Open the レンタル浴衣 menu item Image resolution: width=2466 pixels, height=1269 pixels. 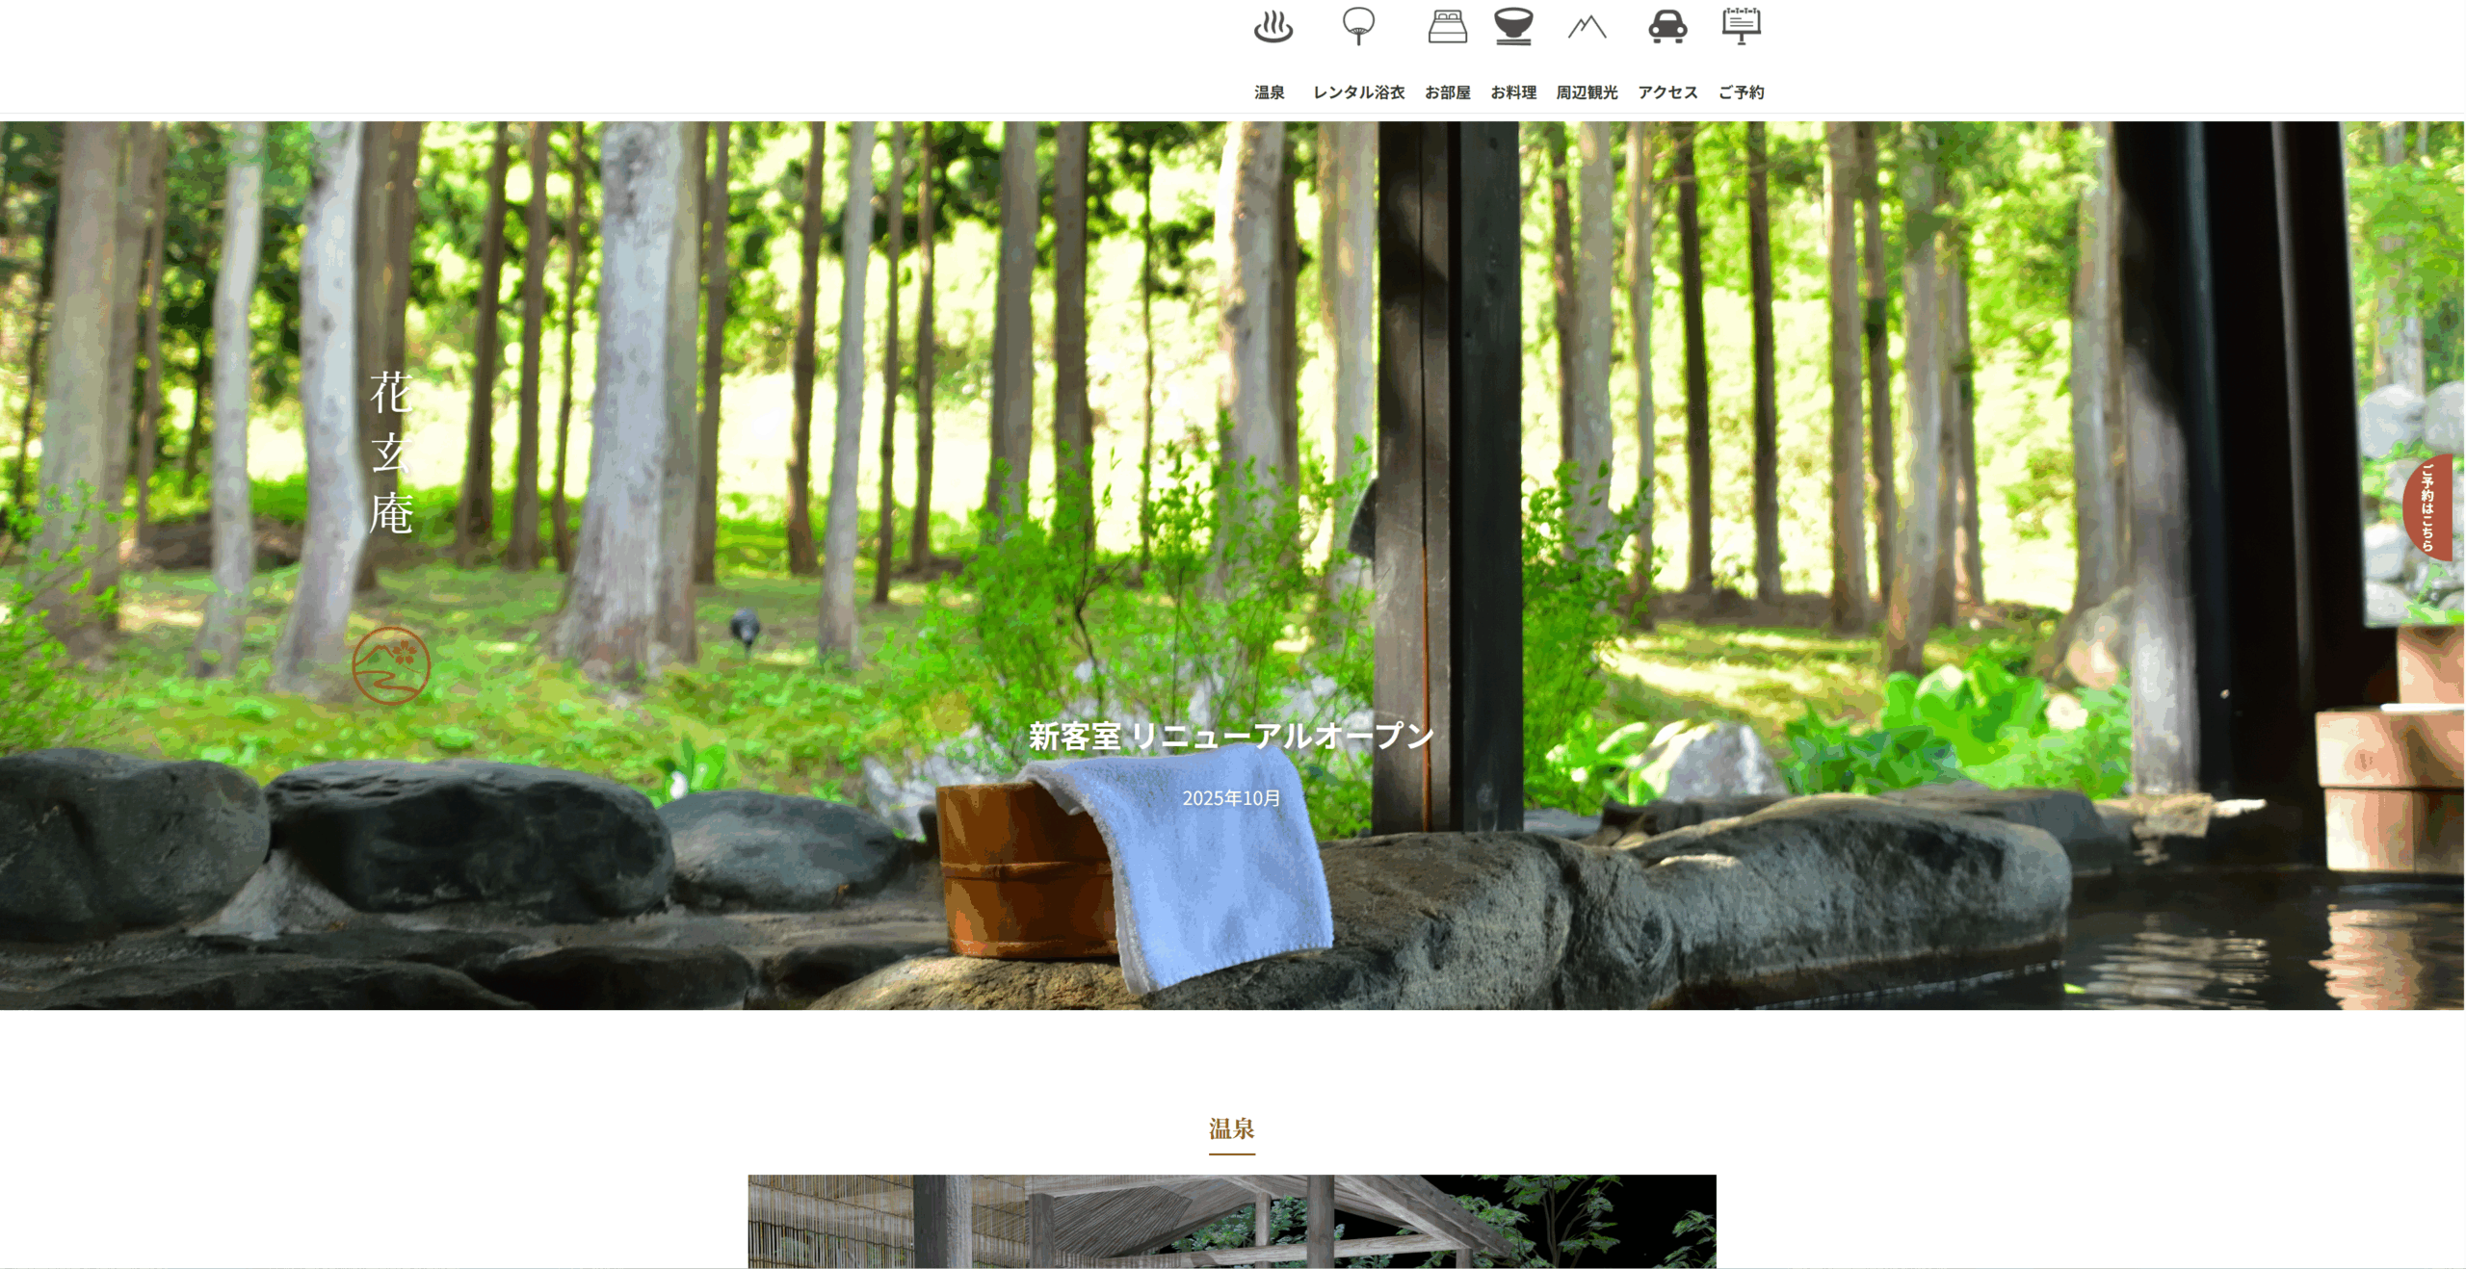pyautogui.click(x=1358, y=92)
